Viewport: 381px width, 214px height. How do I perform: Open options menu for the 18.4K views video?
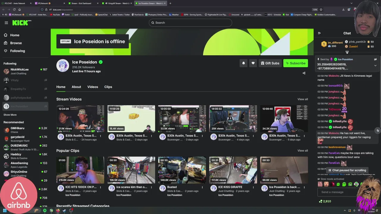click(x=152, y=136)
